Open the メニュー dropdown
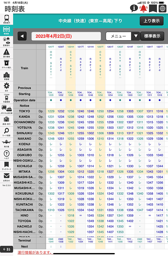The image size is (168, 256). click(x=118, y=36)
